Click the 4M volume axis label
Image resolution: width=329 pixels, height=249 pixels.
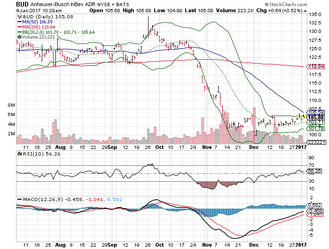point(11,124)
